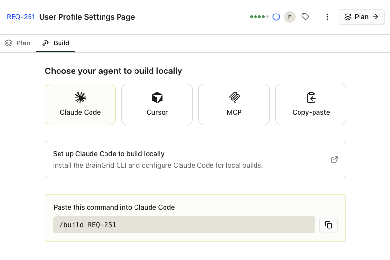
Task: Open the blue status circle selector
Action: point(276,17)
